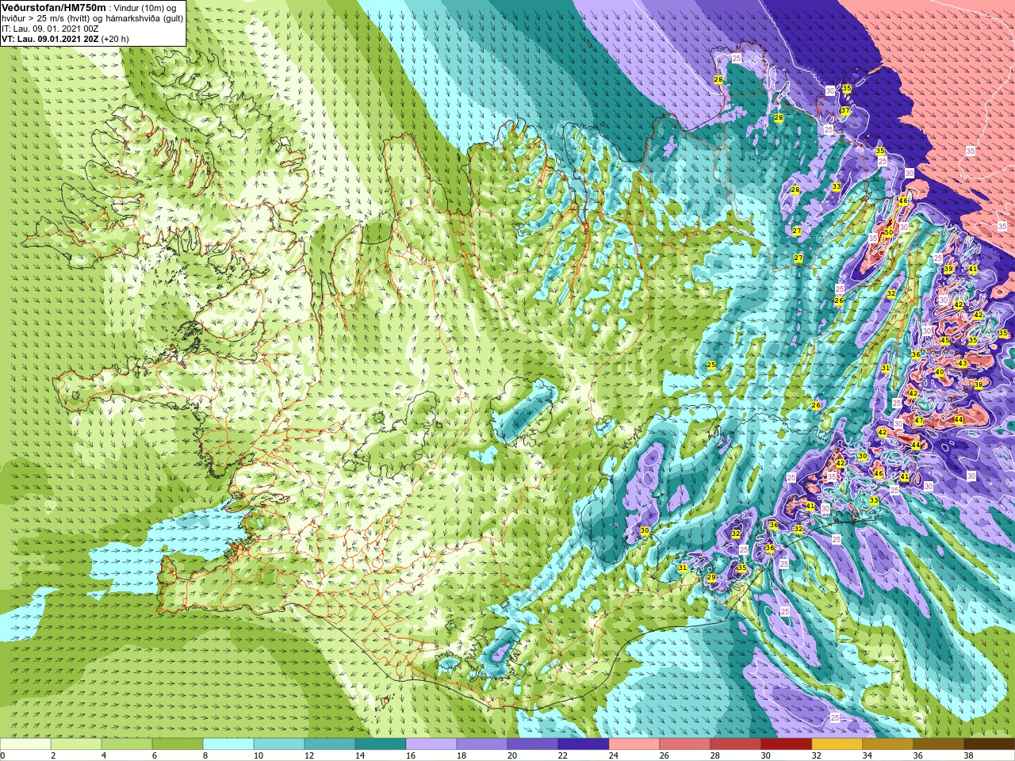Select the darkest brown 38+ m/s legend swatch
Image resolution: width=1015 pixels, height=761 pixels.
990,744
